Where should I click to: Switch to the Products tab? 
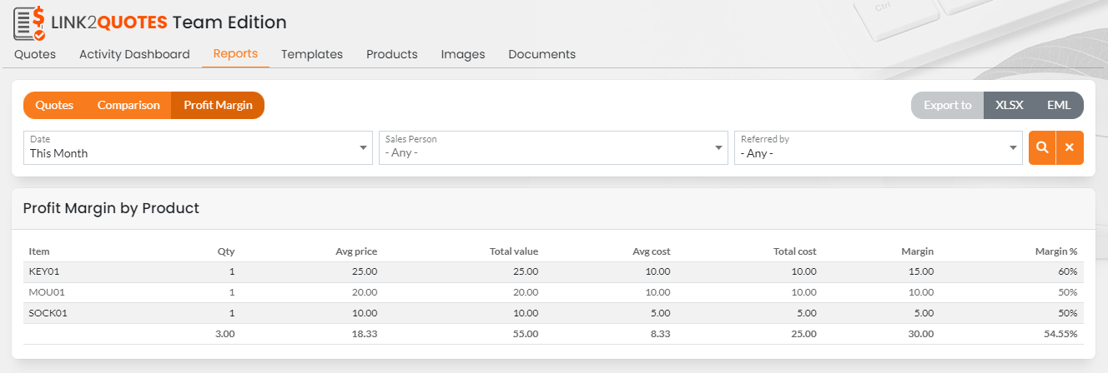click(x=392, y=54)
